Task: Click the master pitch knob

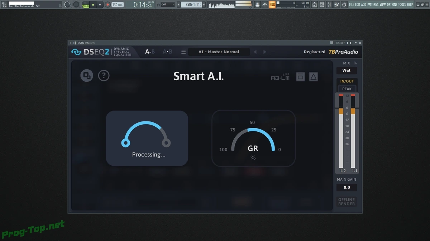Action: [x=76, y=4]
